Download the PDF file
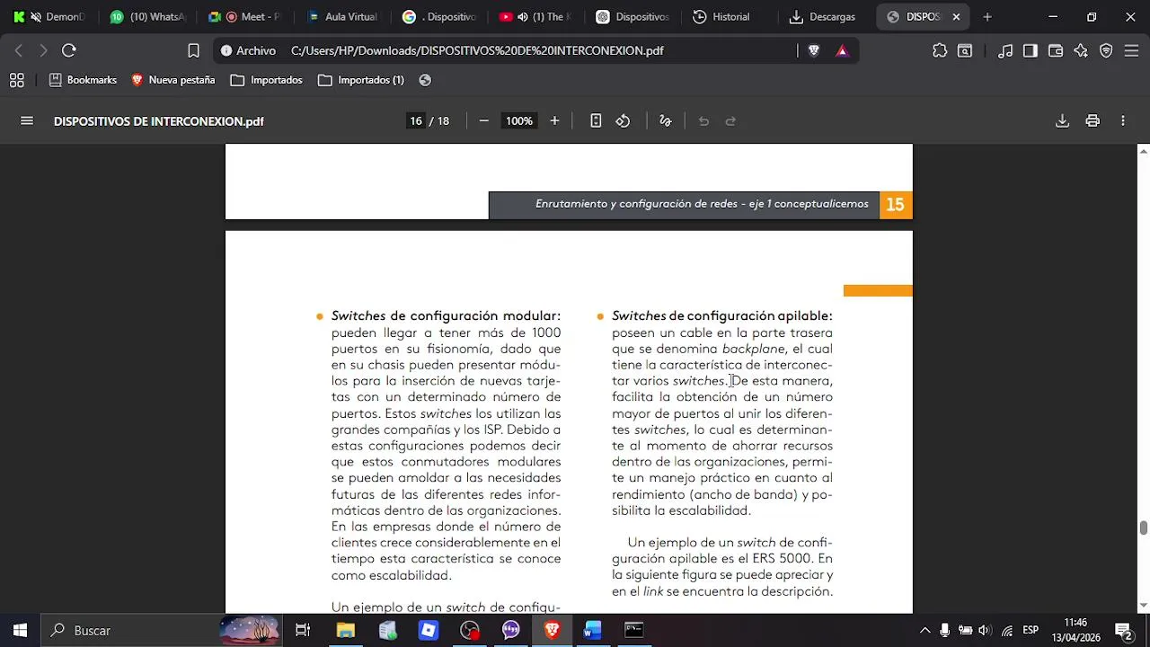 [1062, 121]
